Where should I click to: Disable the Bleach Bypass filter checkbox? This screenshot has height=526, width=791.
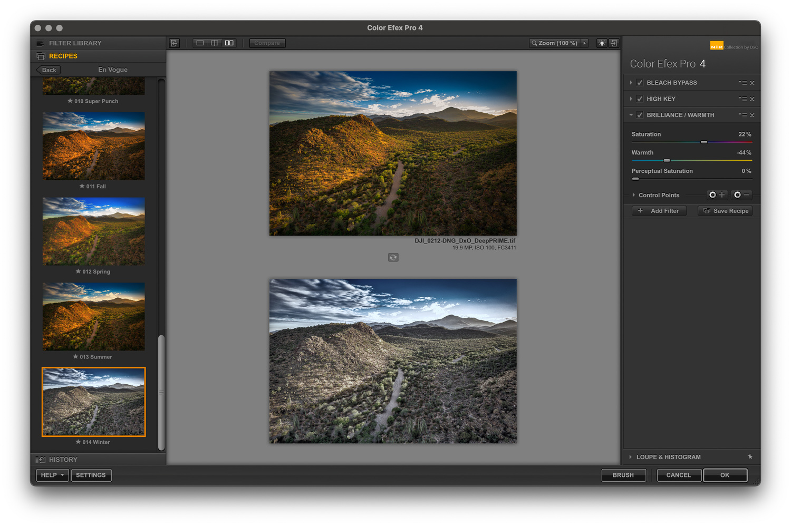click(640, 83)
